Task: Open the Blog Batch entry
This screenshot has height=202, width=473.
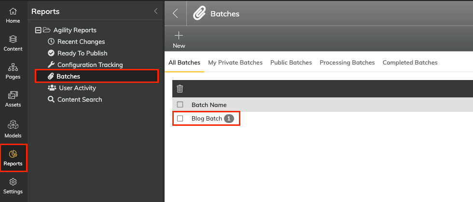Action: (207, 119)
